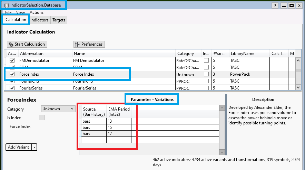This screenshot has height=170, width=305.
Task: Check the Is Index checkbox
Action: (42, 118)
